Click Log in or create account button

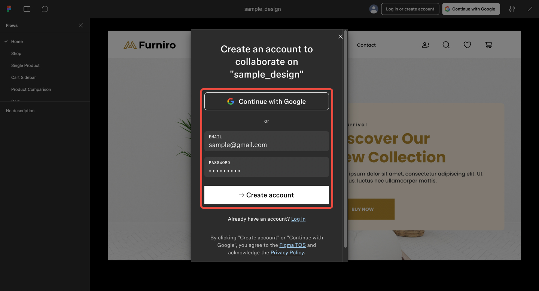(x=410, y=9)
